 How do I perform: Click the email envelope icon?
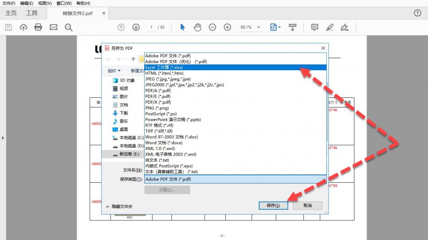pos(53,27)
